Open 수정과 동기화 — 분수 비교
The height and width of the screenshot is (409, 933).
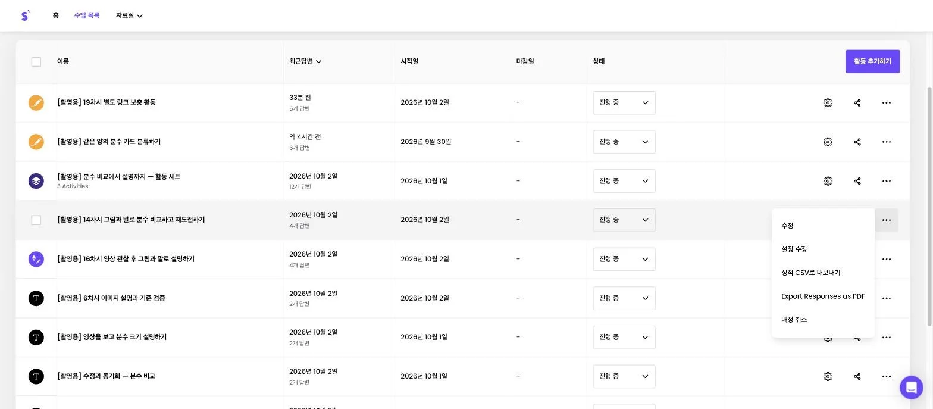click(106, 376)
